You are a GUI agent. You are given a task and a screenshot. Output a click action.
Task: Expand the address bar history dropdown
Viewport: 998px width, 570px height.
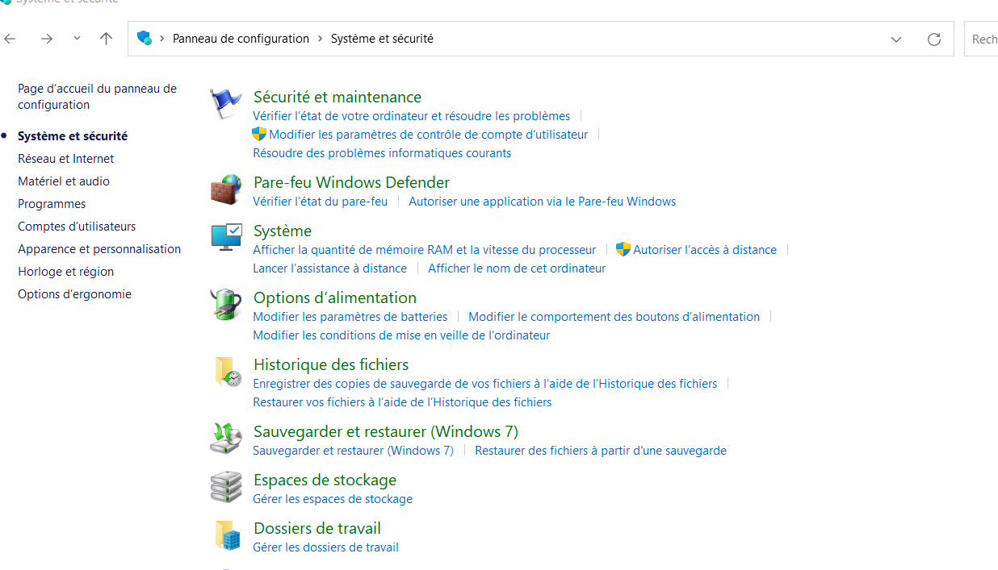(896, 39)
